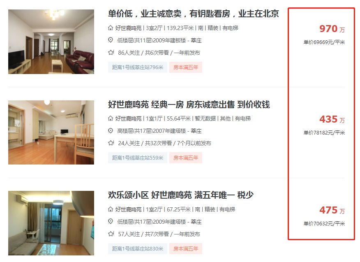Open listing titled 欢乐颂小区 好世鹿鸣苑
Viewport: 360px width, 262px height.
pyautogui.click(x=181, y=195)
